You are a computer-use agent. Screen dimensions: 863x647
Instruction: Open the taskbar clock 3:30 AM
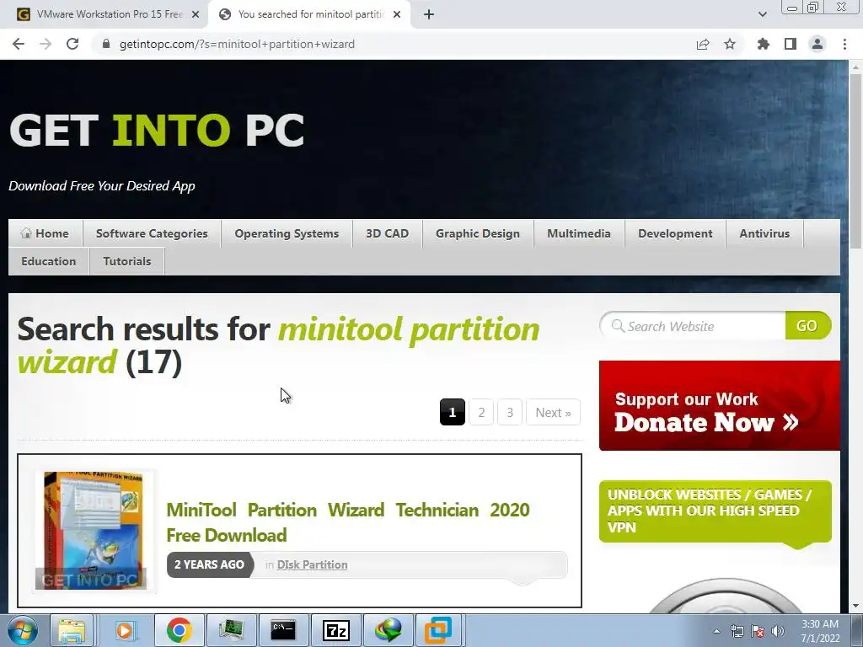[x=820, y=630]
